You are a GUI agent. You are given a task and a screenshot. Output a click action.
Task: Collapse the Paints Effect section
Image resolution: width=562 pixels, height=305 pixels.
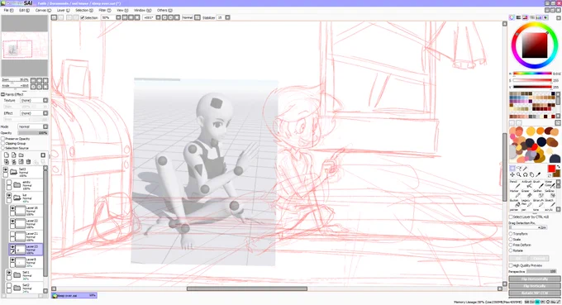[x=2, y=94]
